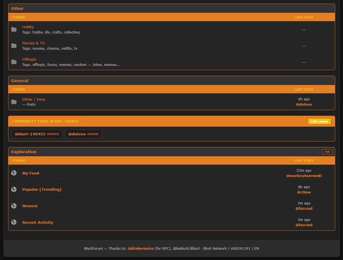The image size is (343, 260).
Task: Open @dotevo last poster in Other / Inne
Action: pos(304,105)
